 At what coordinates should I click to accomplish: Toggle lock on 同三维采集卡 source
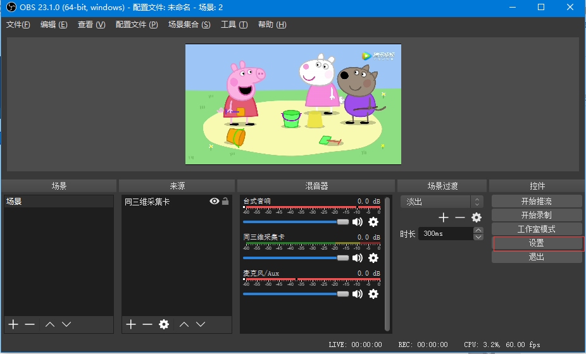[x=225, y=201]
